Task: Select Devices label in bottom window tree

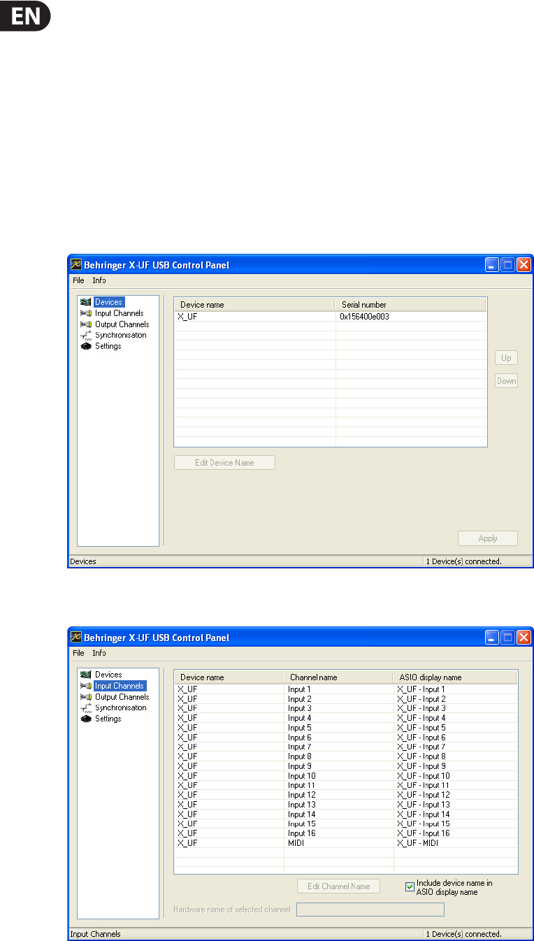Action: tap(108, 675)
